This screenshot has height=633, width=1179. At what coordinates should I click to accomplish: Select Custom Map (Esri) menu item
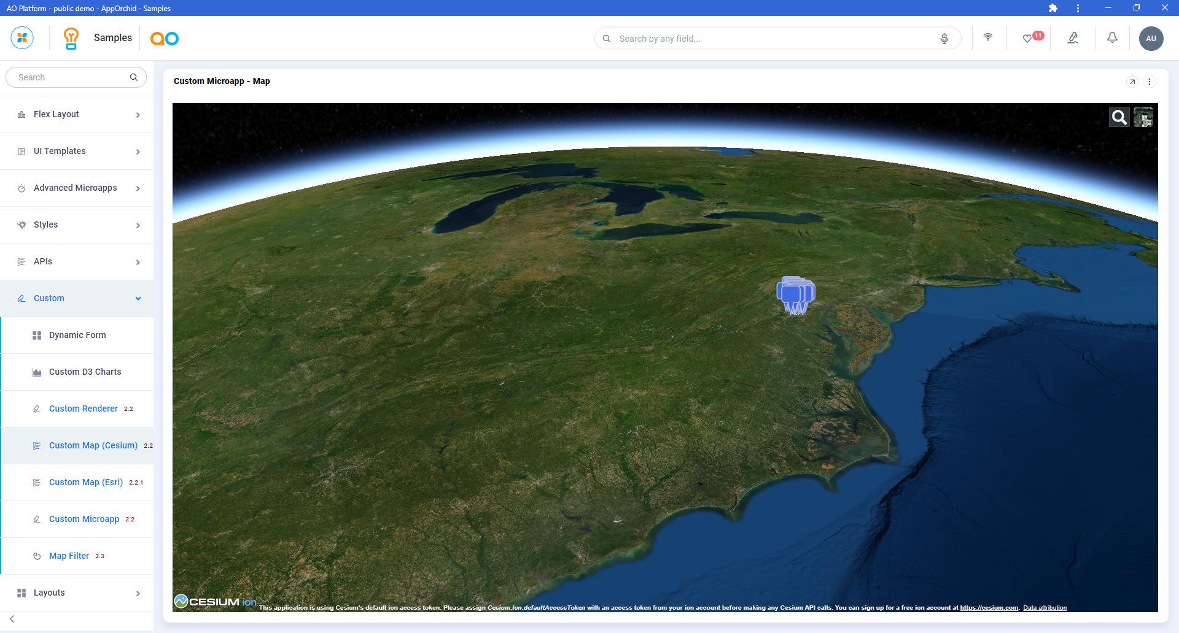86,483
